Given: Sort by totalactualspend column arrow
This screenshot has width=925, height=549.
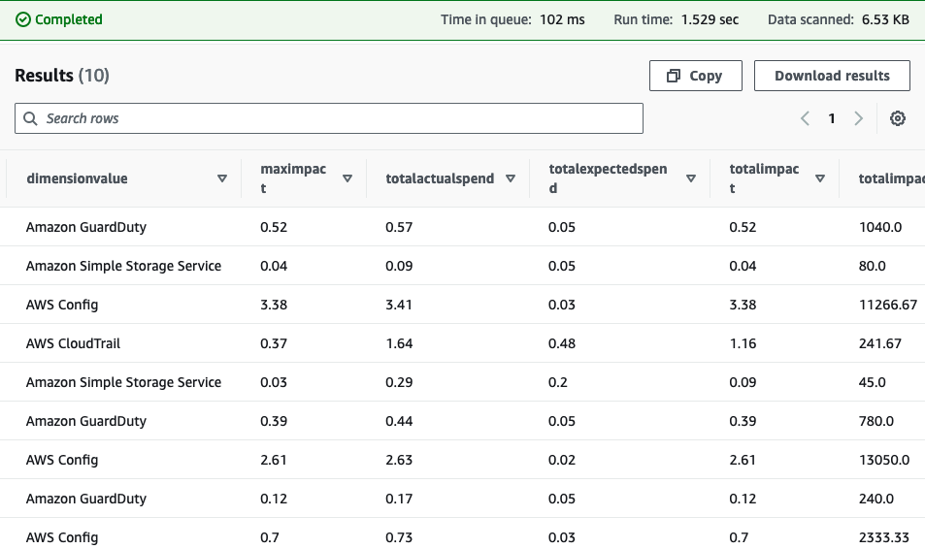Looking at the screenshot, I should (511, 178).
